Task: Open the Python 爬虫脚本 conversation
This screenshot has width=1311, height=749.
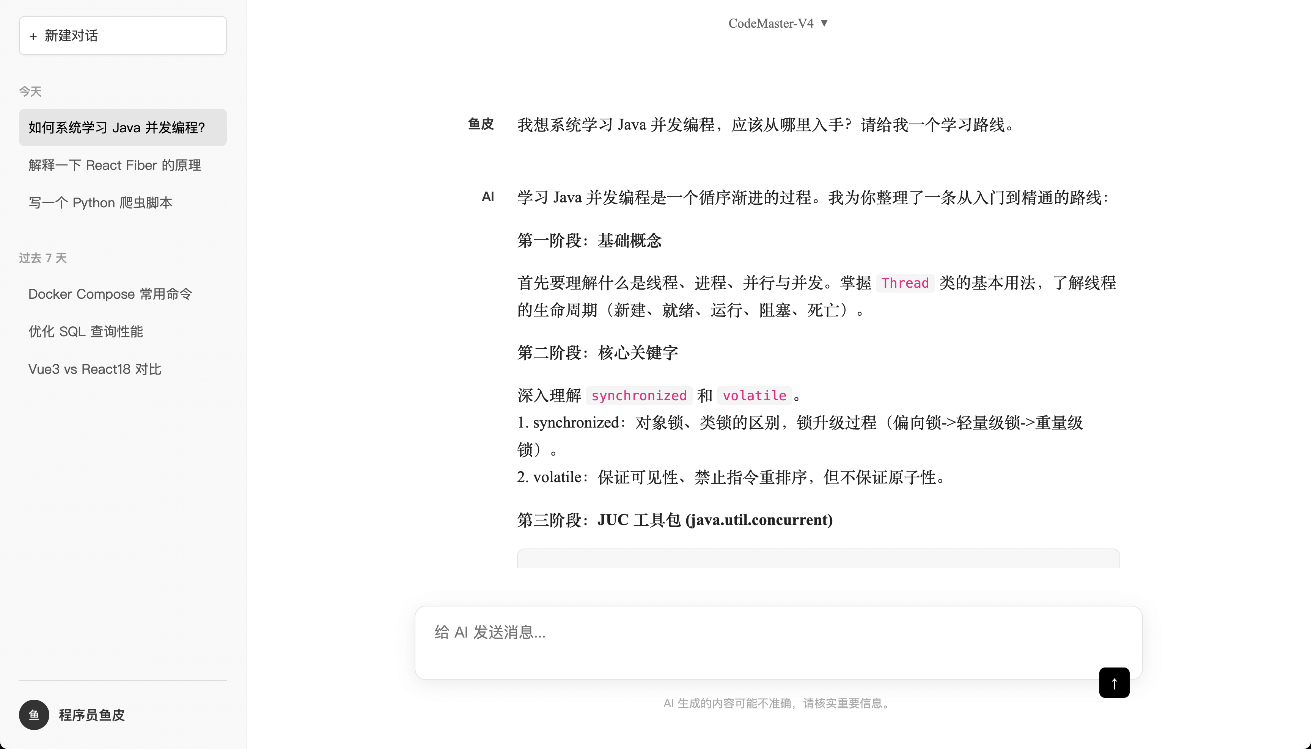Action: point(101,203)
